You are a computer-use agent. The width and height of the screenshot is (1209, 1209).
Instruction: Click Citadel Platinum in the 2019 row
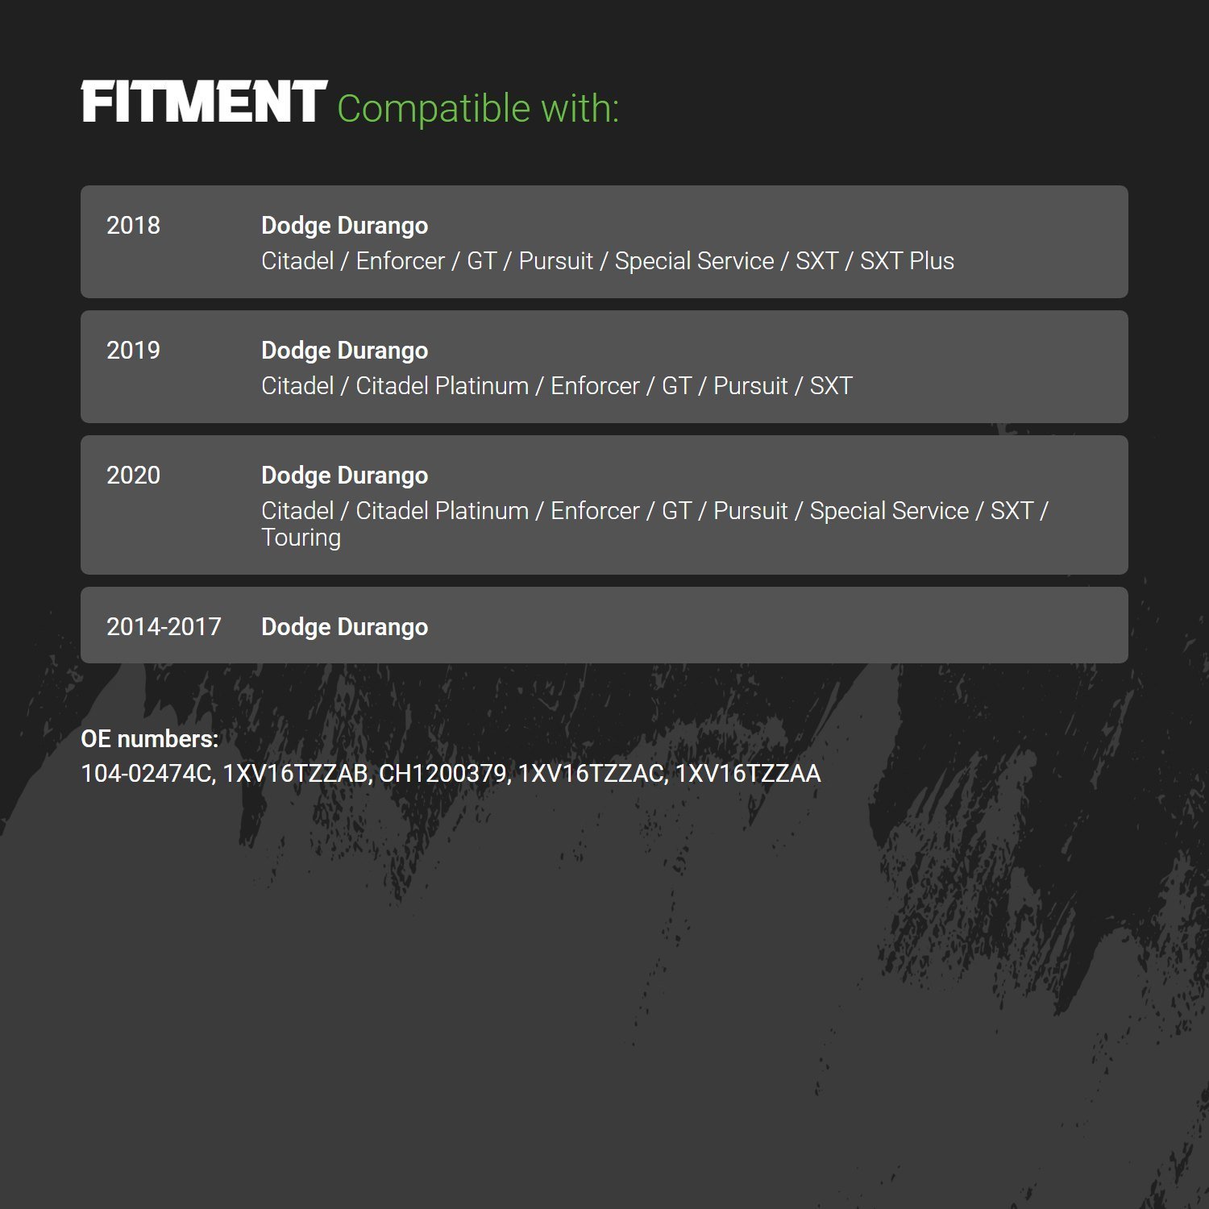[x=442, y=386]
